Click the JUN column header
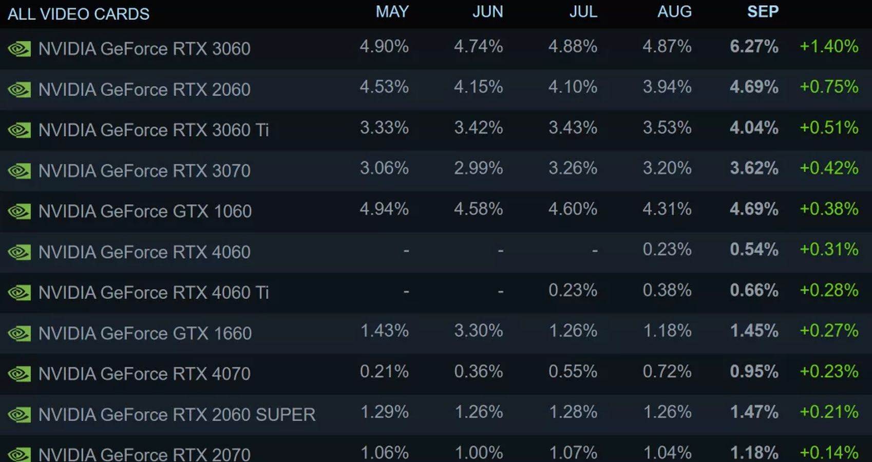Viewport: 872px width, 462px height. 487,12
